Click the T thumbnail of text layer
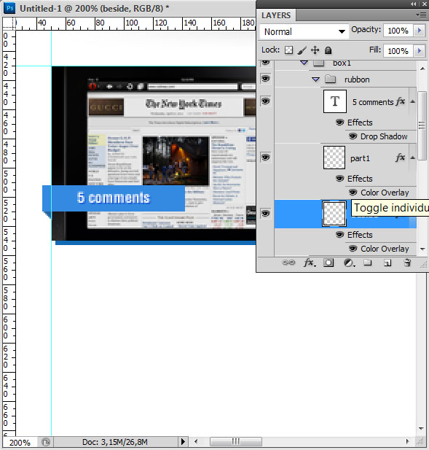429x450 pixels. click(x=335, y=101)
